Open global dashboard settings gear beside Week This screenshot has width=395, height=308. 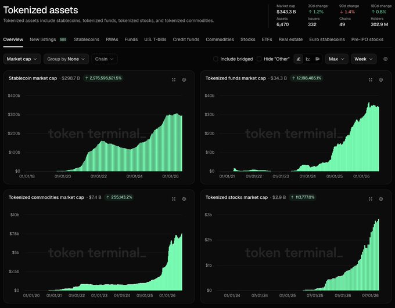pyautogui.click(x=386, y=59)
